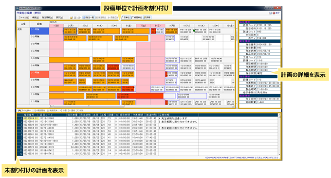Click the フィルター filter button
The width and height of the screenshot is (331, 178).
[25, 111]
